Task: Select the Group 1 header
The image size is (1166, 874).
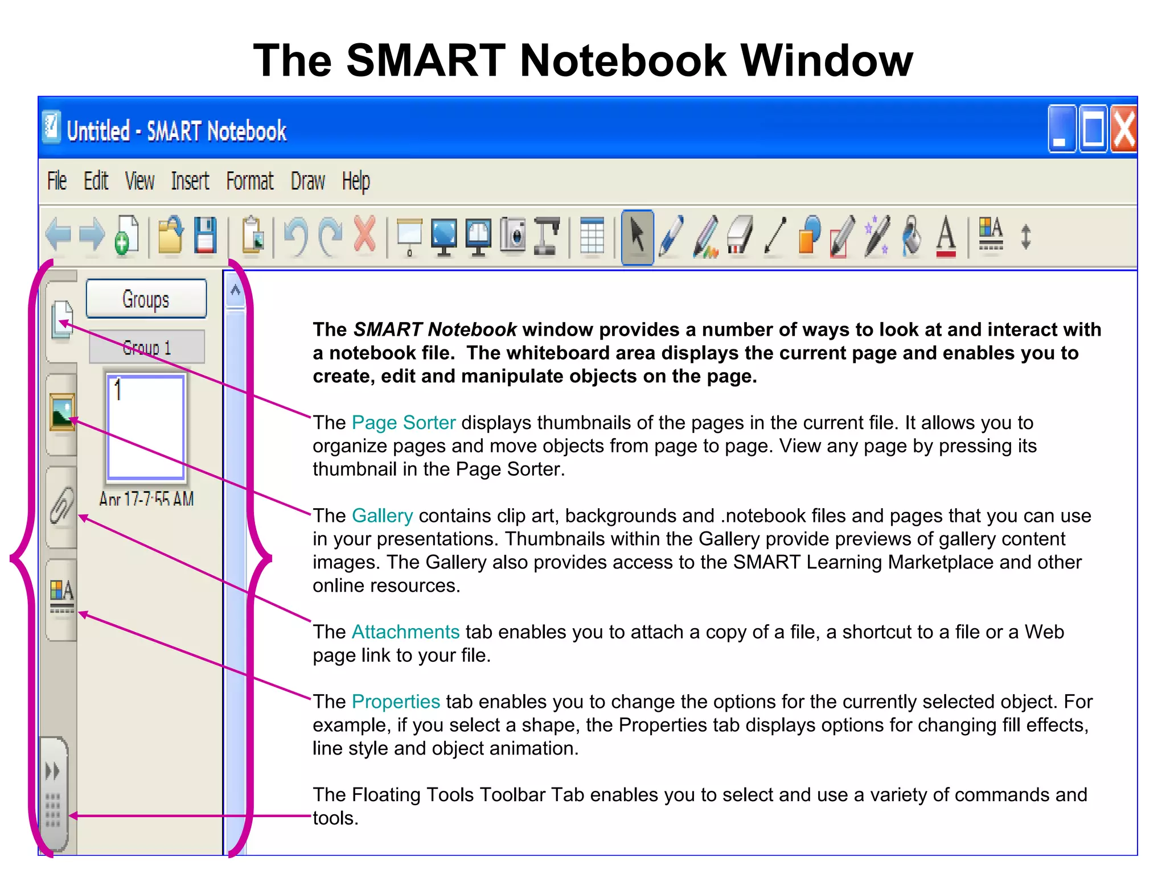Action: pyautogui.click(x=147, y=347)
